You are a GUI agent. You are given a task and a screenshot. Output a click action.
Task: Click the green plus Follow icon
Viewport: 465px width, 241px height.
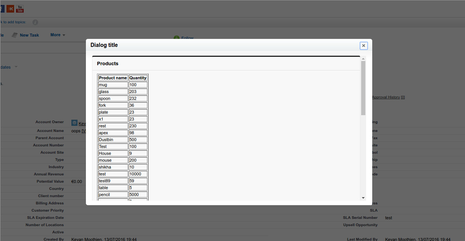tap(176, 38)
